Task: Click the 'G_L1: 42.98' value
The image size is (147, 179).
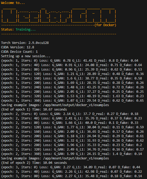Action: [84, 172]
